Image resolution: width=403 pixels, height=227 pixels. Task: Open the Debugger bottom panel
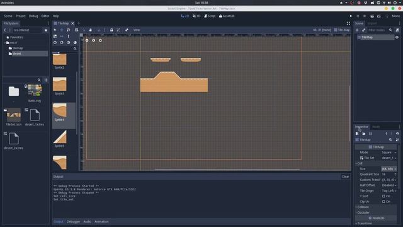[x=73, y=221]
